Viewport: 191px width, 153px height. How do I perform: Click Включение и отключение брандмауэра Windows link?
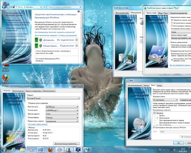pos(17,35)
